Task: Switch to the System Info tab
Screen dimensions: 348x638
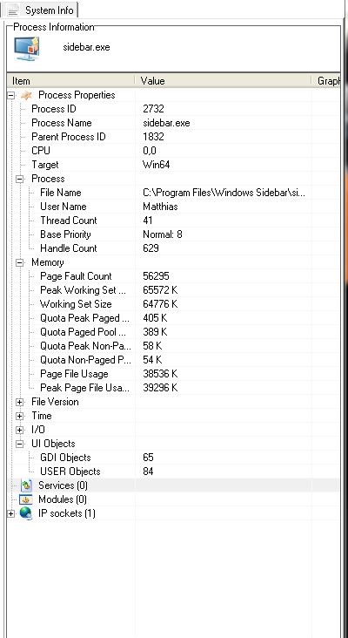Action: pyautogui.click(x=42, y=10)
